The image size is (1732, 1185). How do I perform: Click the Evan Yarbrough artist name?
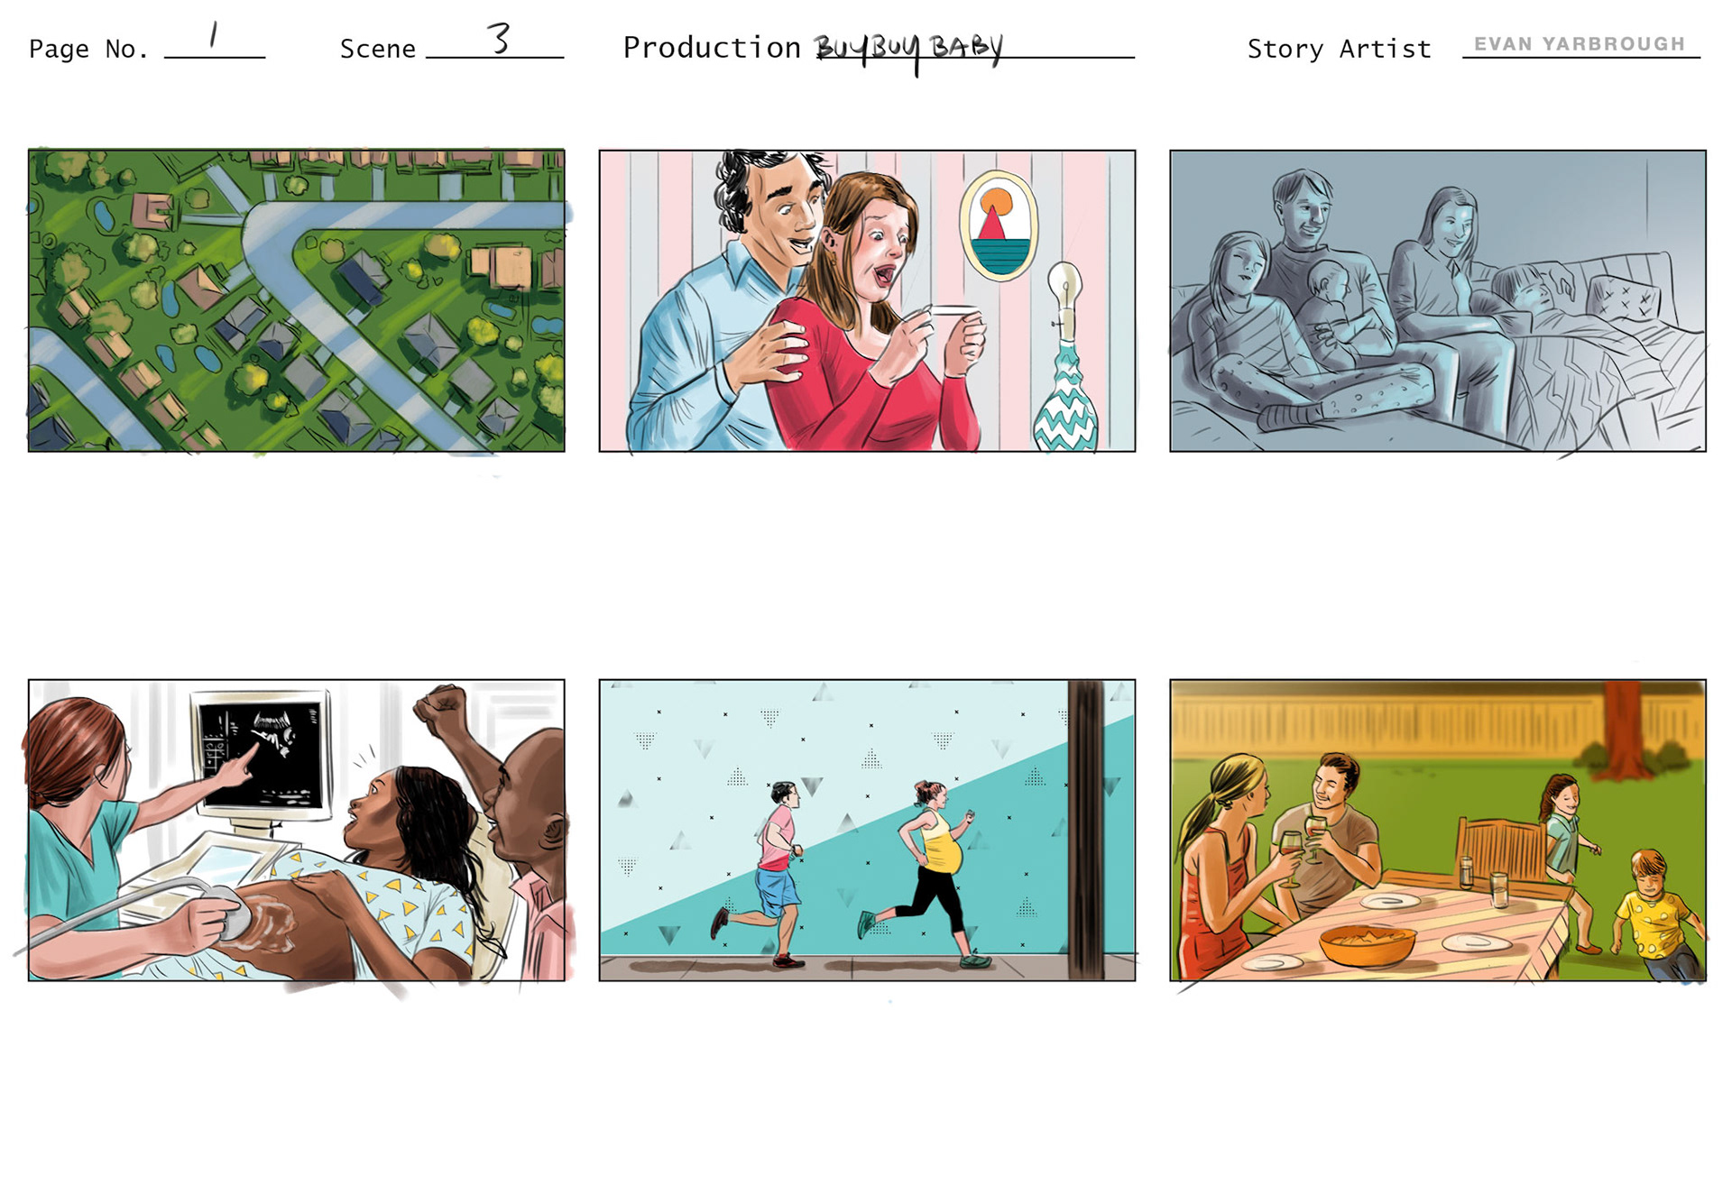point(1580,44)
